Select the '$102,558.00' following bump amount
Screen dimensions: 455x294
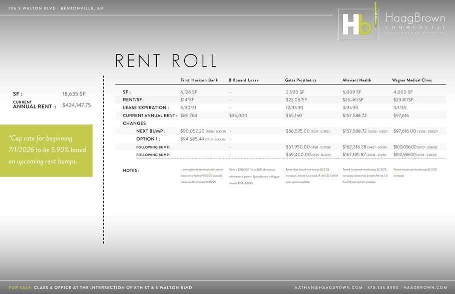pos(404,154)
